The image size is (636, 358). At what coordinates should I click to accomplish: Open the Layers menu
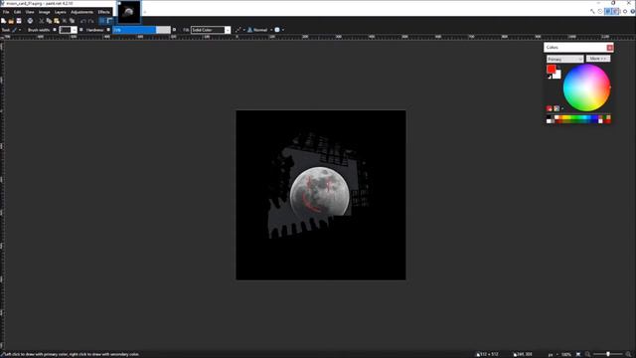61,12
